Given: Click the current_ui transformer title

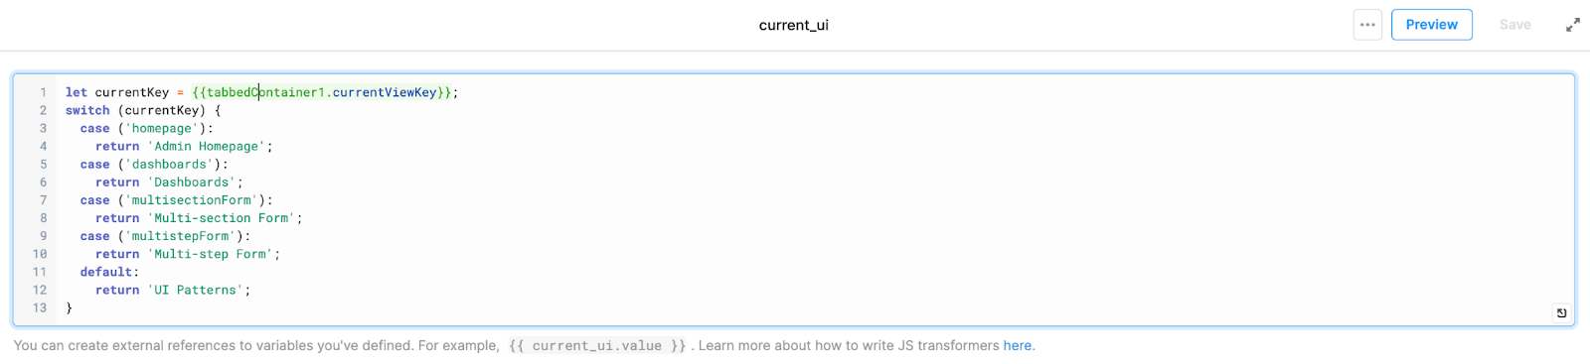Looking at the screenshot, I should click(x=793, y=25).
